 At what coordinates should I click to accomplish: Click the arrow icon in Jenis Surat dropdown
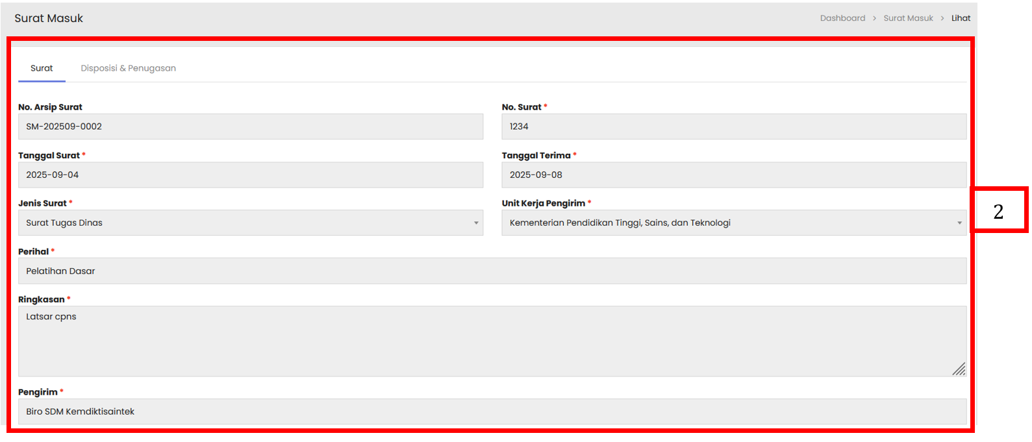coord(476,223)
